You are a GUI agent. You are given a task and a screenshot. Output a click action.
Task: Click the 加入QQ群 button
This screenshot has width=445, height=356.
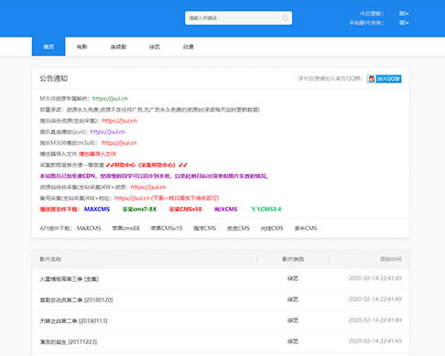pos(385,79)
